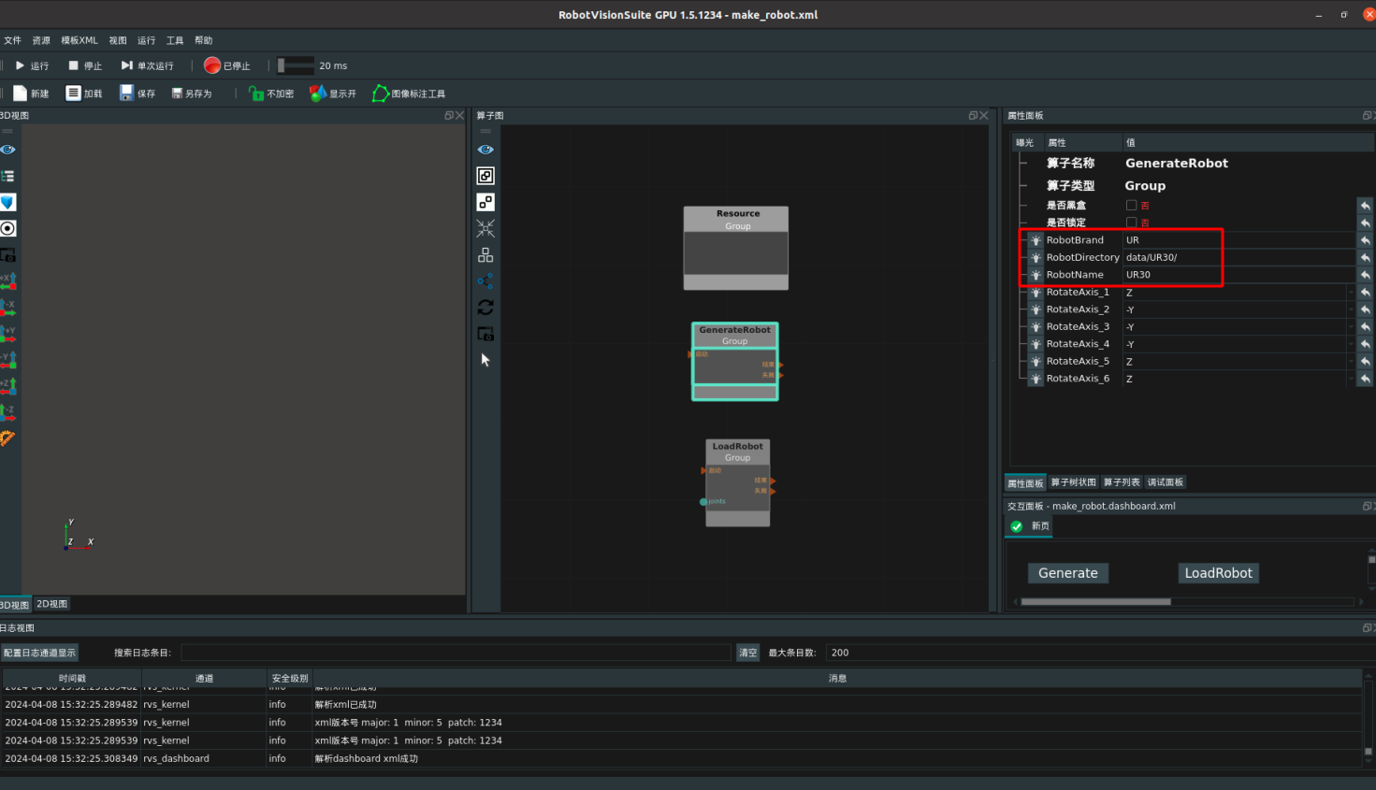Switch to the 算子列表 tab
The height and width of the screenshot is (790, 1376).
1122,482
